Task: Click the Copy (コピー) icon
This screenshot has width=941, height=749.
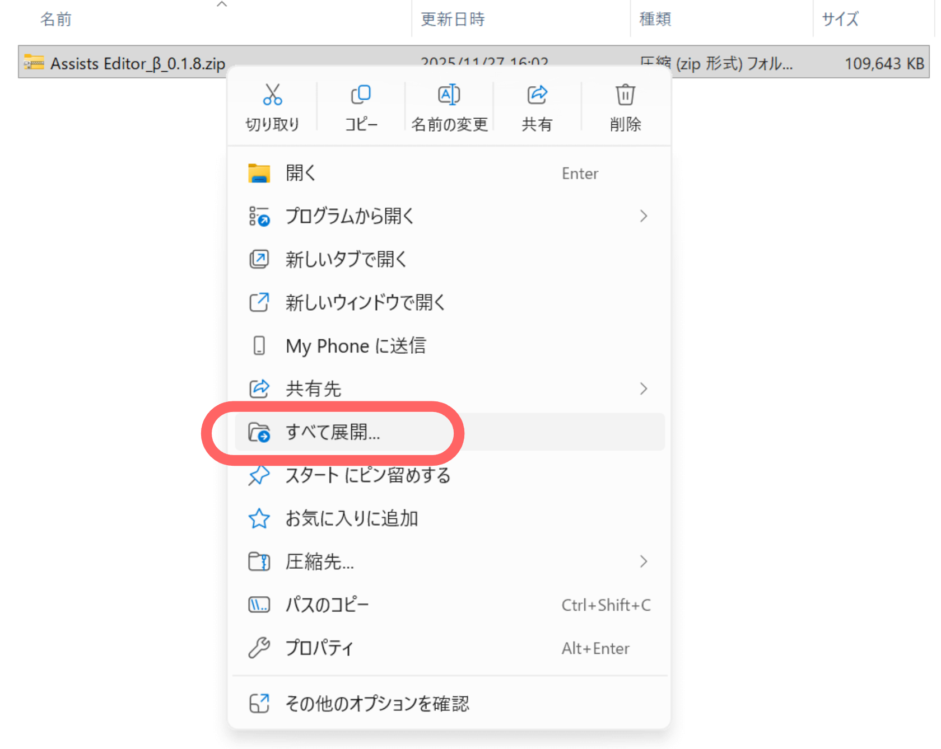Action: pyautogui.click(x=361, y=95)
